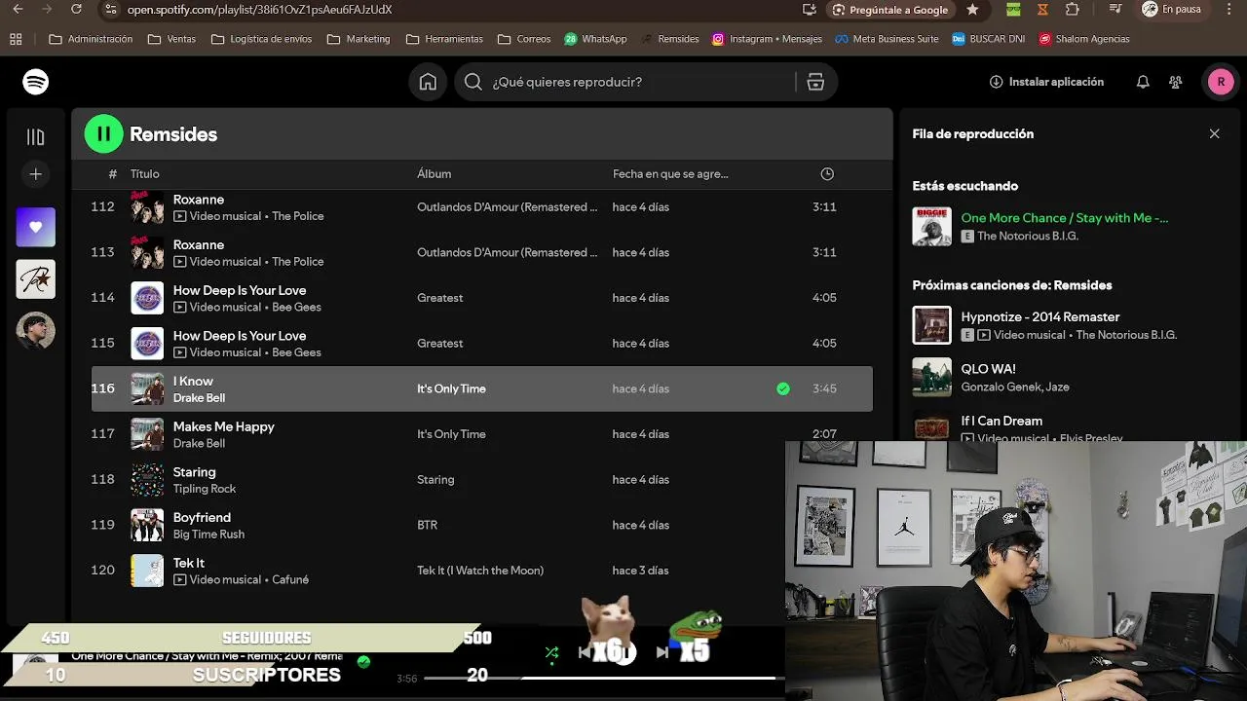Viewport: 1247px width, 701px height.
Task: Open BUSCAR DNI bookmark
Action: (988, 39)
